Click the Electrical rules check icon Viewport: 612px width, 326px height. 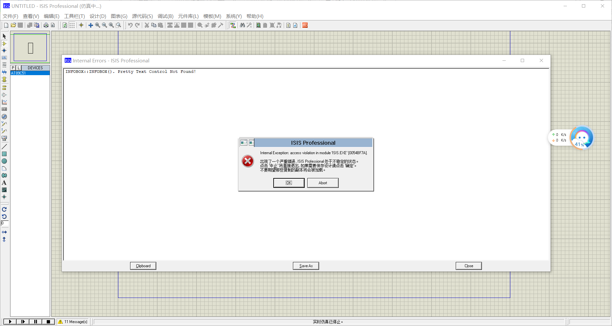pyautogui.click(x=295, y=25)
